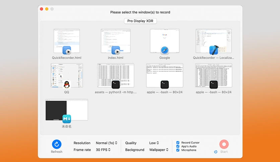Click the Record Cursor label text
280x162 pixels.
[x=190, y=143]
